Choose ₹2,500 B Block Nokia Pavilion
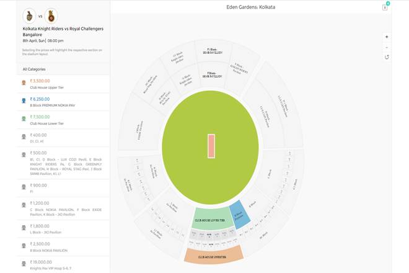Image resolution: width=409 pixels, height=273 pixels. [x=63, y=247]
